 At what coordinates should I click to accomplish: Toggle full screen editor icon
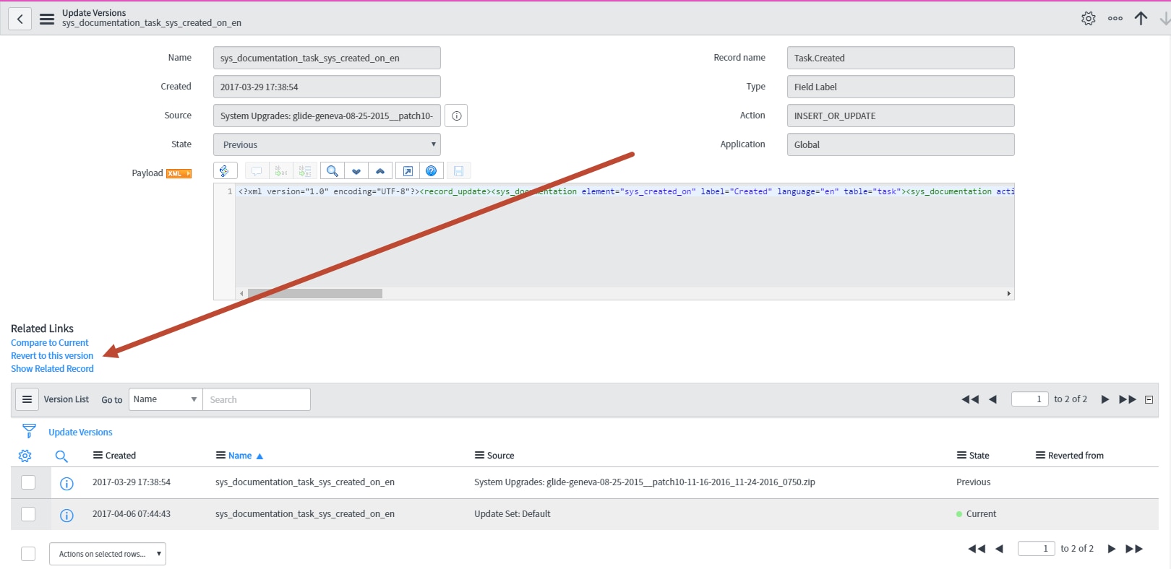408,171
